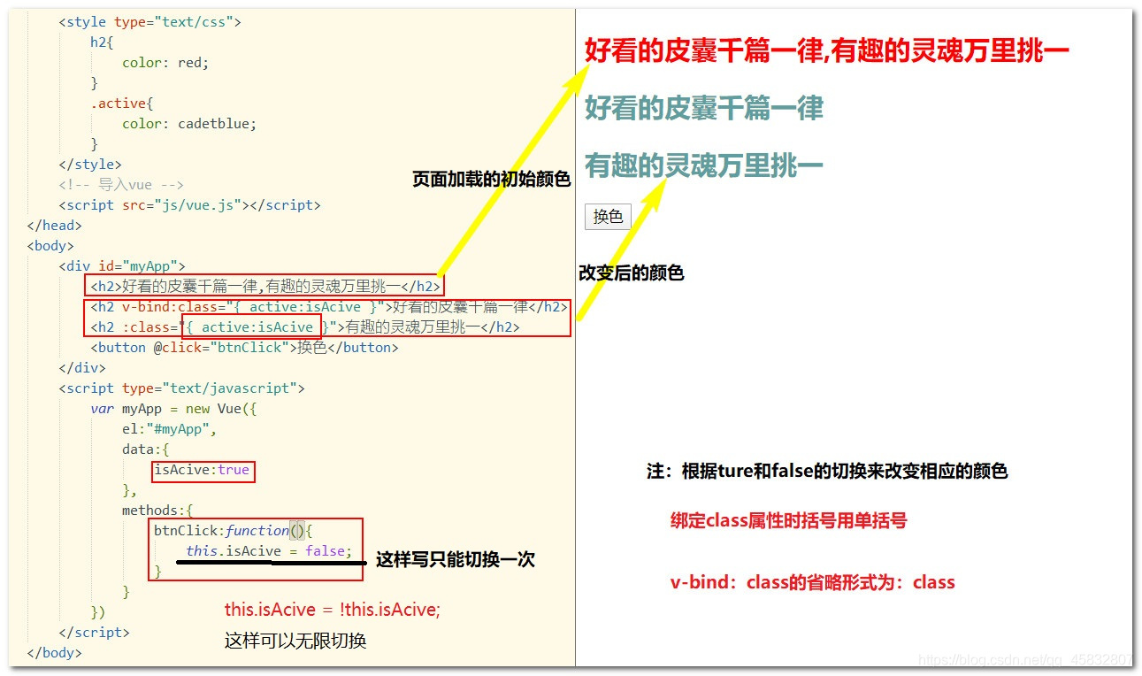This screenshot has width=1142, height=676.
Task: Click the el:"#myApp", code line
Action: [x=170, y=428]
